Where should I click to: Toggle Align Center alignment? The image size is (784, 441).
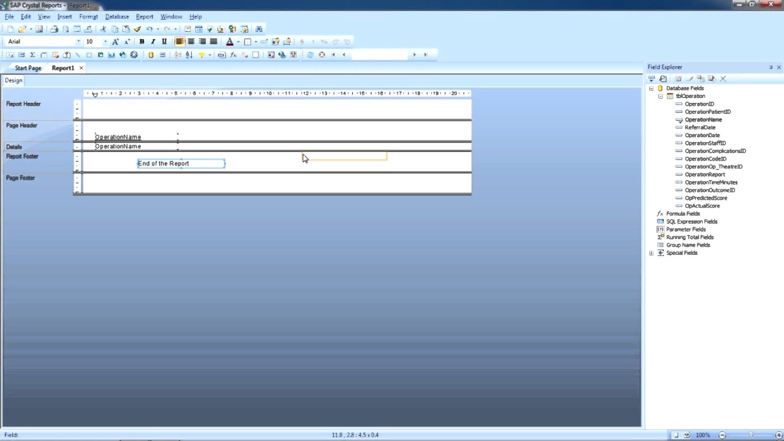coord(191,41)
